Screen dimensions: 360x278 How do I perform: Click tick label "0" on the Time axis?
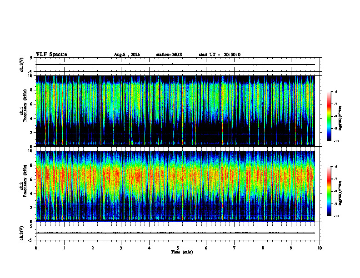tap(36, 248)
